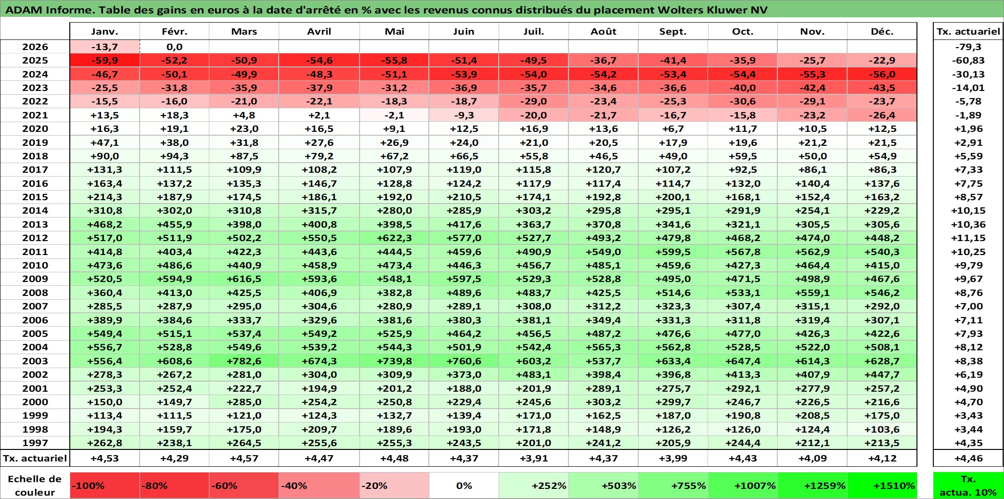Image resolution: width=1004 pixels, height=499 pixels.
Task: Click the +4,12 rate under Déc.
Action: [882, 458]
